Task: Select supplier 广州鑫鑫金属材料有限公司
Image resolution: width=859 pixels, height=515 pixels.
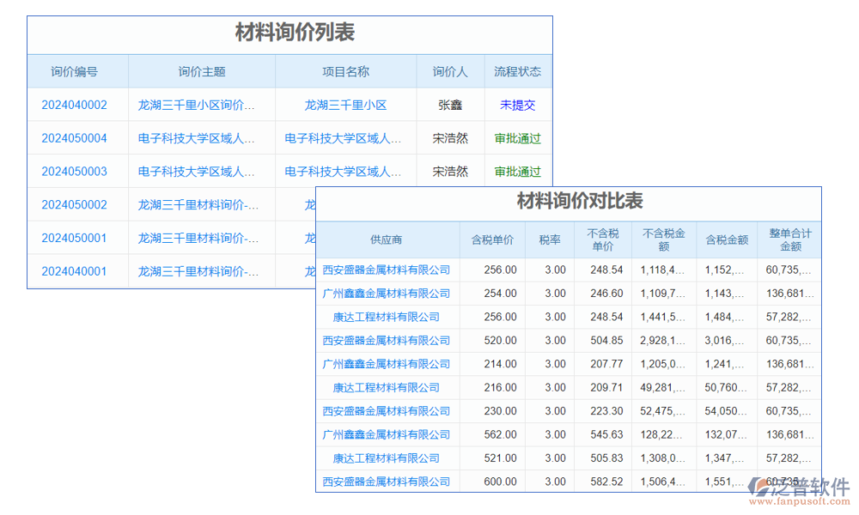Action: point(385,293)
